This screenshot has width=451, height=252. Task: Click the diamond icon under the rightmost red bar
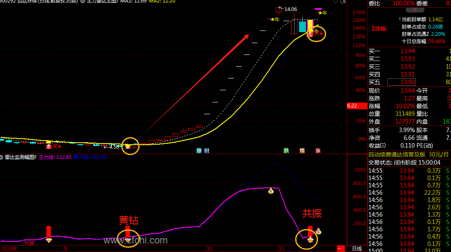tap(310, 240)
